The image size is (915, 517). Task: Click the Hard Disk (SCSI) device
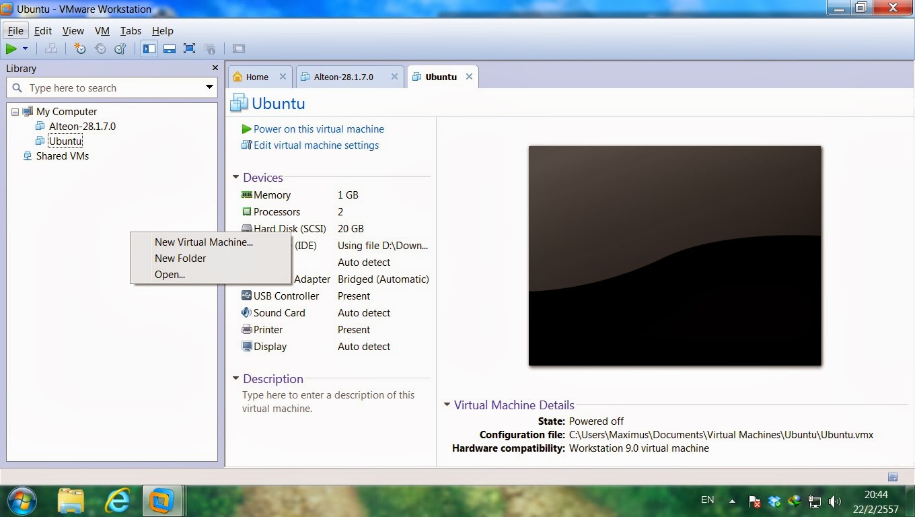[334, 229]
